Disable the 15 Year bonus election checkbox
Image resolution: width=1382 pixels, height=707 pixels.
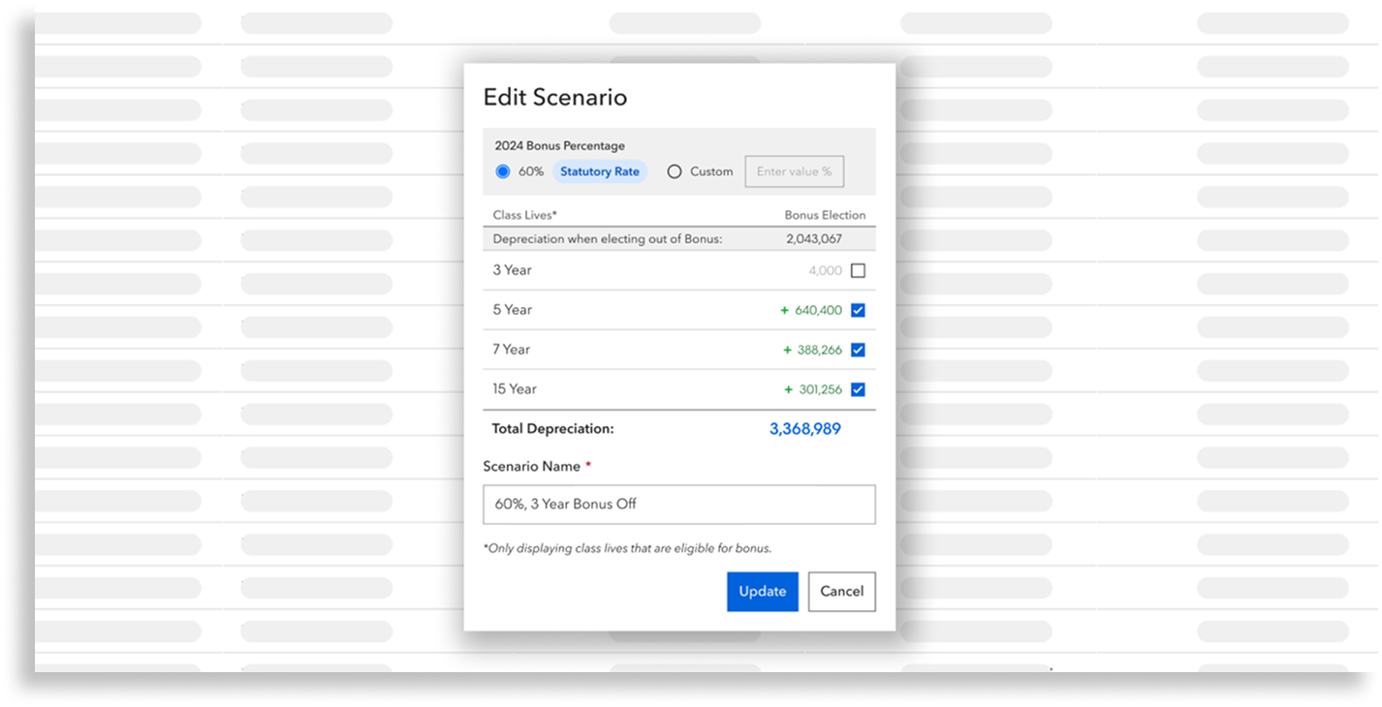(858, 390)
